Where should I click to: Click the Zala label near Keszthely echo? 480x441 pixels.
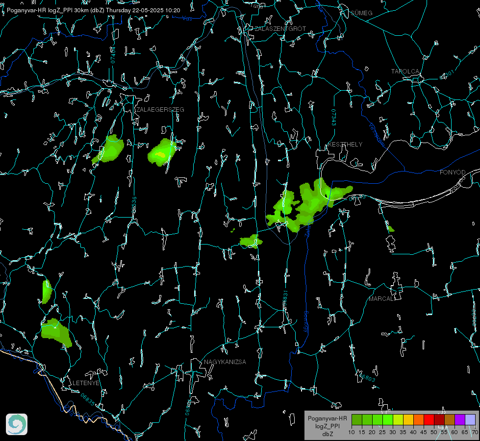(x=308, y=230)
